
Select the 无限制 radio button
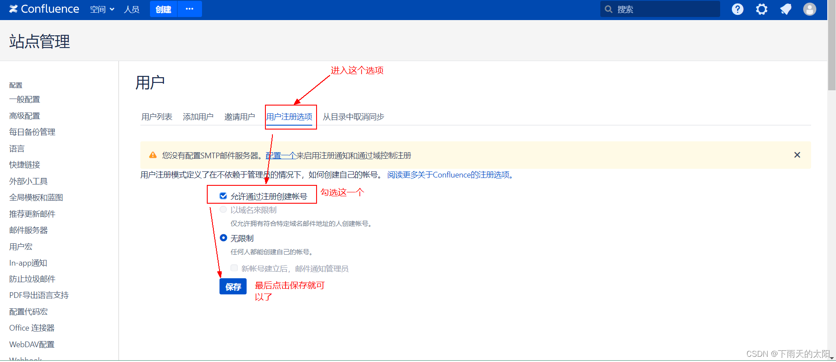pos(223,238)
